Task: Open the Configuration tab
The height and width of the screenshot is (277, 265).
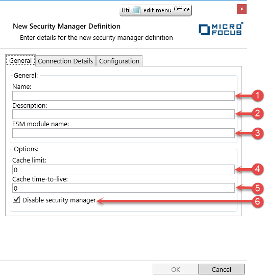Action: (119, 61)
